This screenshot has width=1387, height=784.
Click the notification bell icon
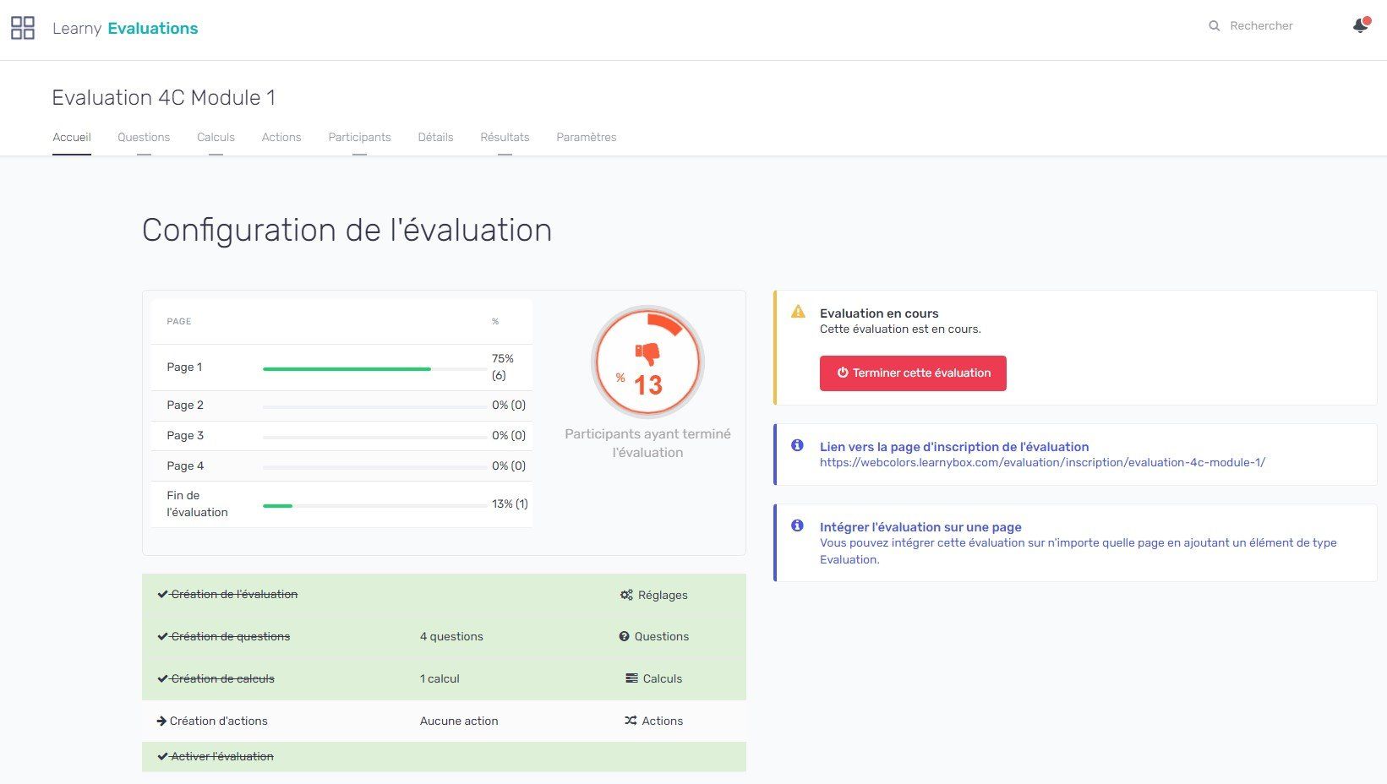[1360, 25]
